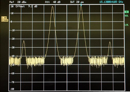
Task: Select the green A trace indicator
Action: (x=127, y=12)
